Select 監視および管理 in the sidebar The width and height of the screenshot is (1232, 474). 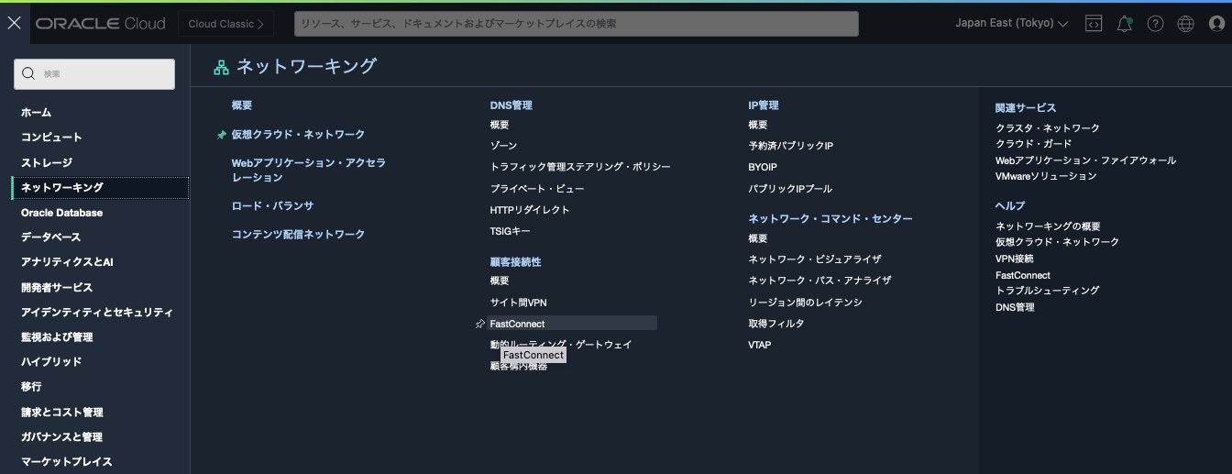(57, 337)
